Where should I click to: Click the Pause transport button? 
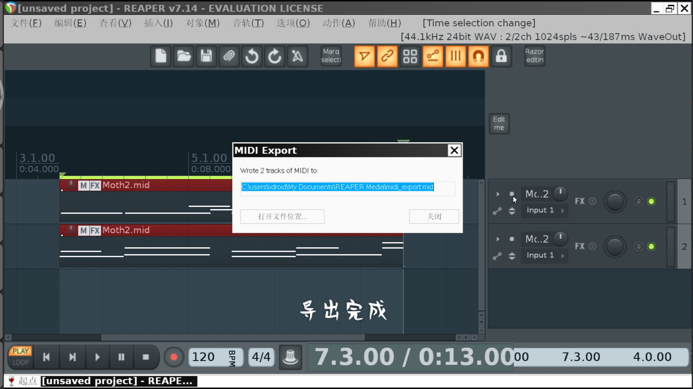(x=121, y=357)
